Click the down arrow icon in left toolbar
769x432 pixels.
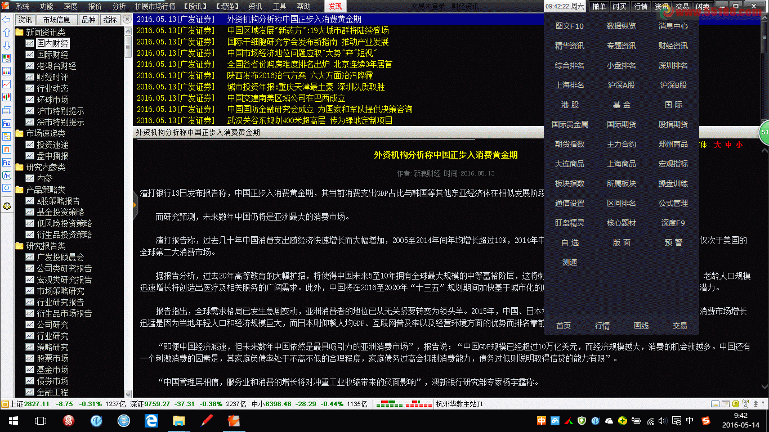coord(6,46)
